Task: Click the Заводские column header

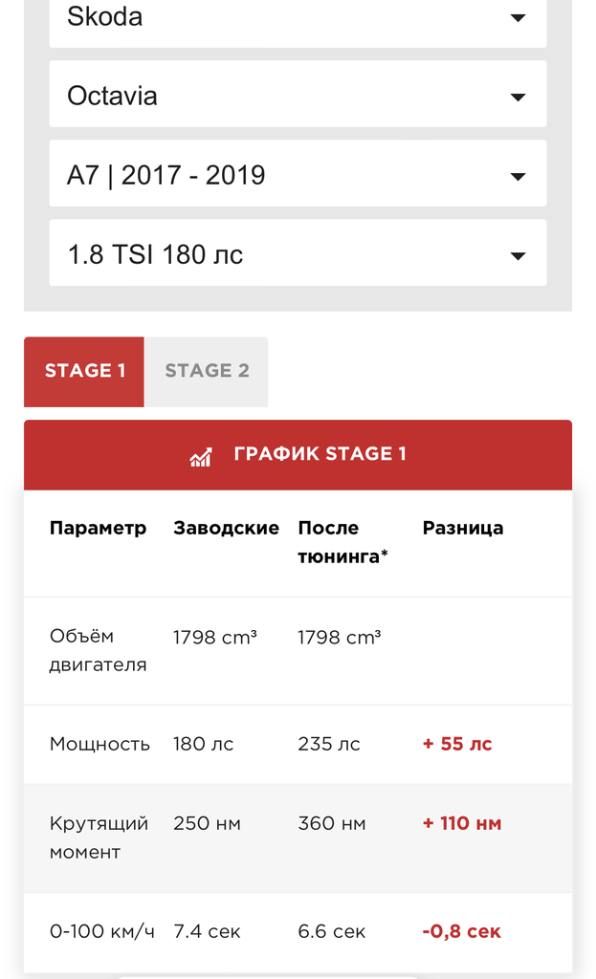Action: (226, 528)
